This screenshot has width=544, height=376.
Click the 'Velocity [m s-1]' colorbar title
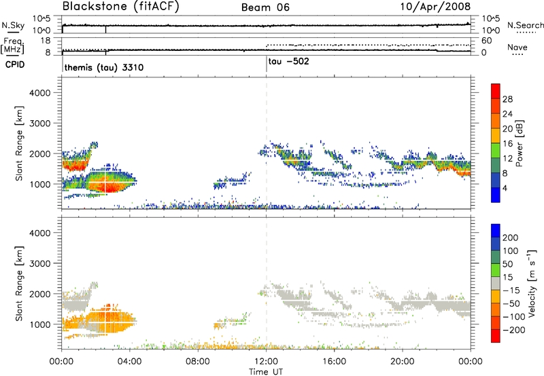532,283
